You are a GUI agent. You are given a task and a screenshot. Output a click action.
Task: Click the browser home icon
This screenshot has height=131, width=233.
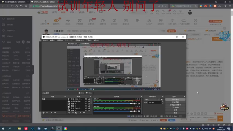click(x=17, y=6)
